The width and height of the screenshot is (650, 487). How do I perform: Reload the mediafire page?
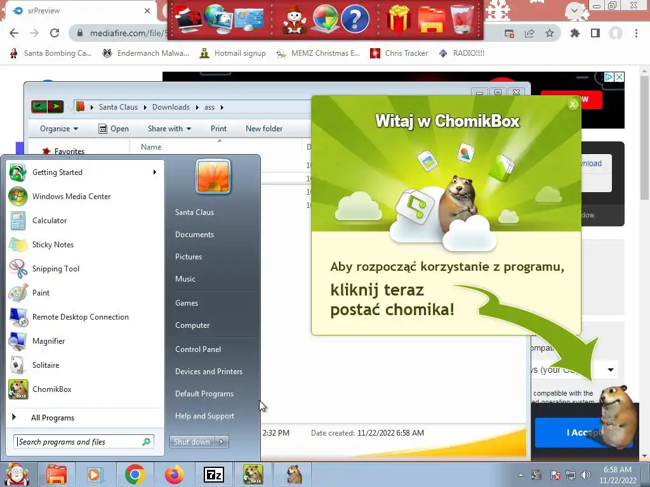pyautogui.click(x=55, y=33)
